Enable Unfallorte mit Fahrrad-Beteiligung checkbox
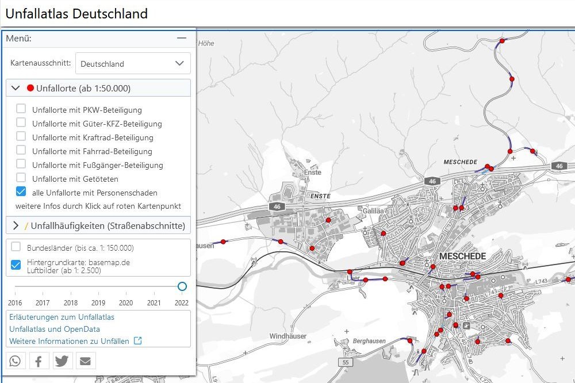Image resolution: width=575 pixels, height=383 pixels. [x=21, y=150]
